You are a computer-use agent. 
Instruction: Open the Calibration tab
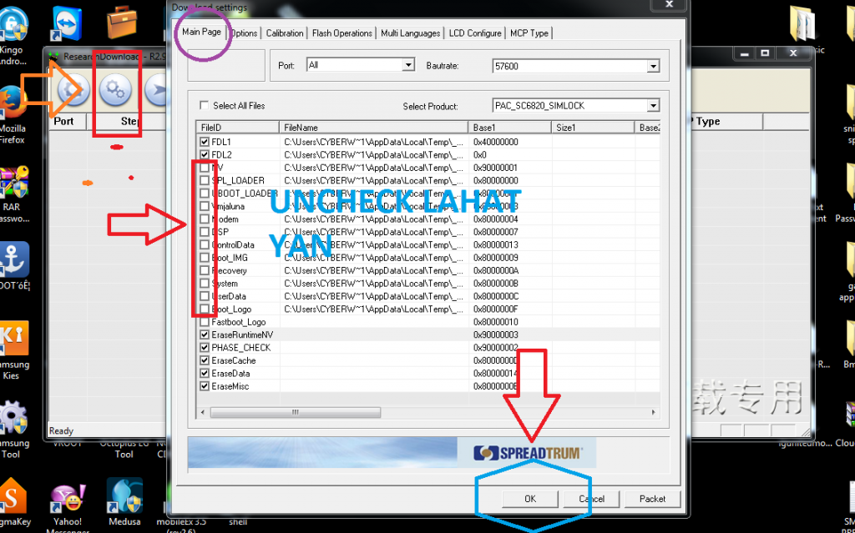point(285,33)
